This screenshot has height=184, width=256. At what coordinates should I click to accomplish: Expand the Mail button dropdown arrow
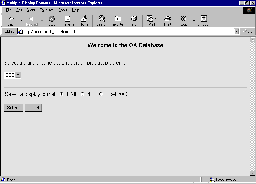155,19
